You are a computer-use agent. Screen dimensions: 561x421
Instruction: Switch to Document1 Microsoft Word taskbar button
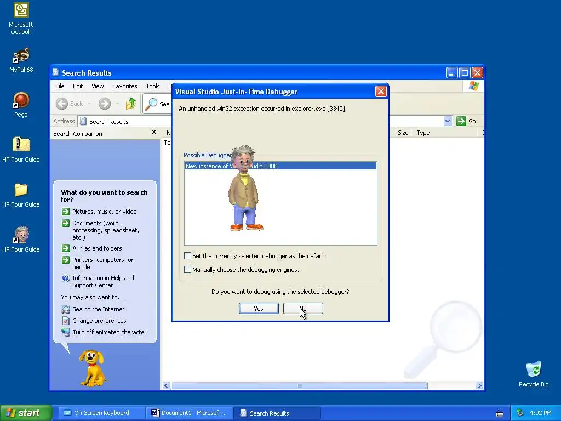click(189, 413)
